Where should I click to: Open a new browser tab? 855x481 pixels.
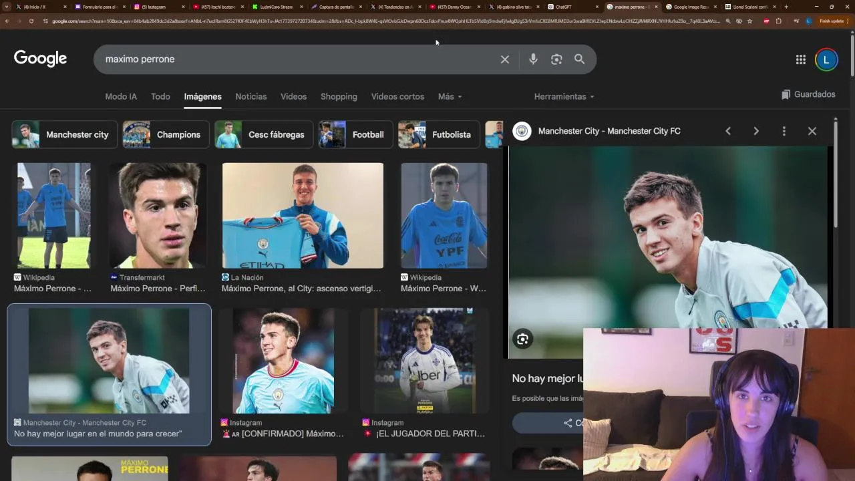coord(786,7)
